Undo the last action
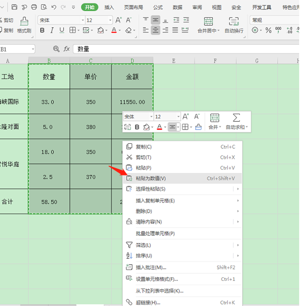 [54, 7]
